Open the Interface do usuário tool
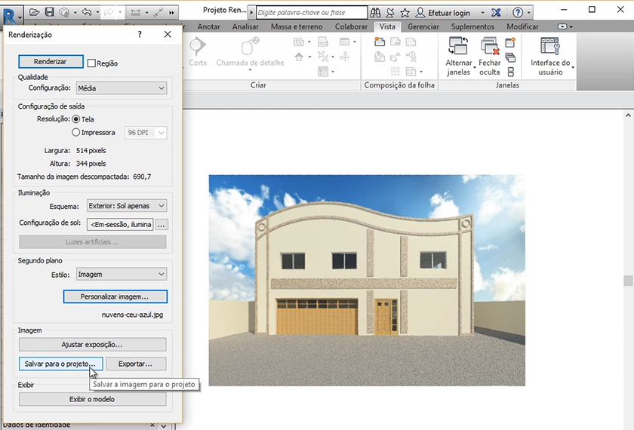Screen dimensions: 634x430 [549, 48]
